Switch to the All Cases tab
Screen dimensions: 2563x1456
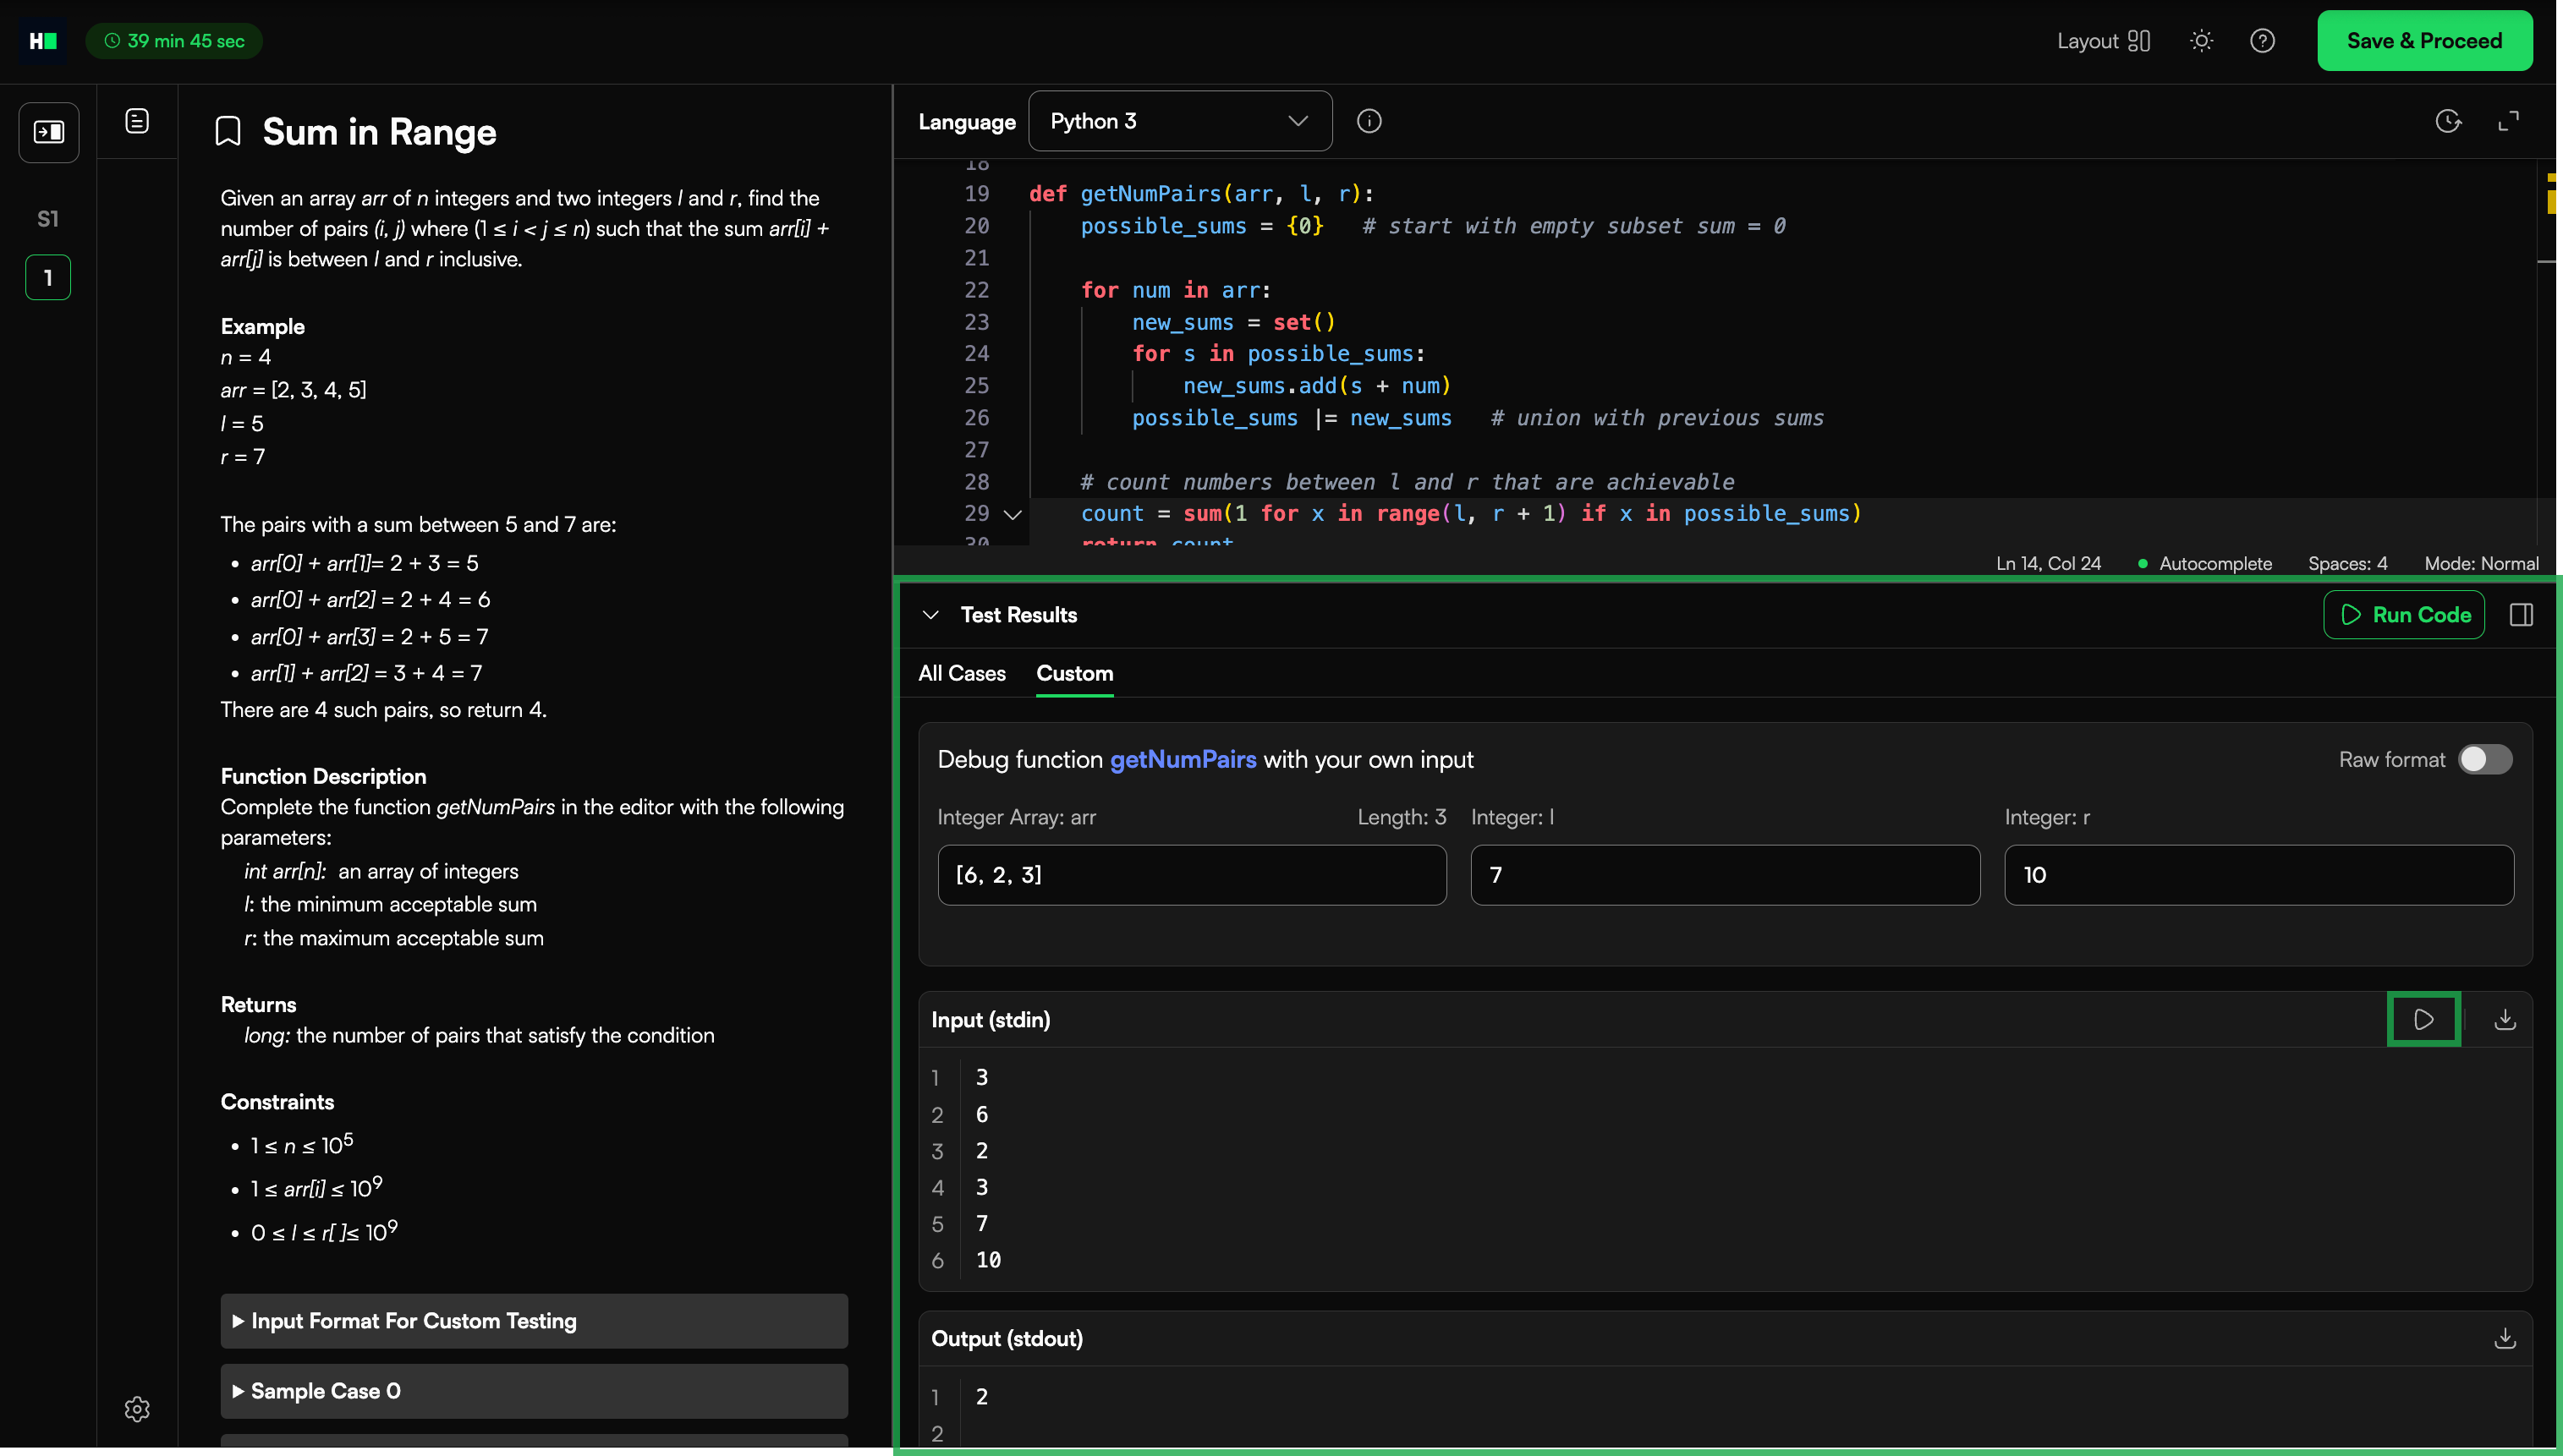coord(962,673)
